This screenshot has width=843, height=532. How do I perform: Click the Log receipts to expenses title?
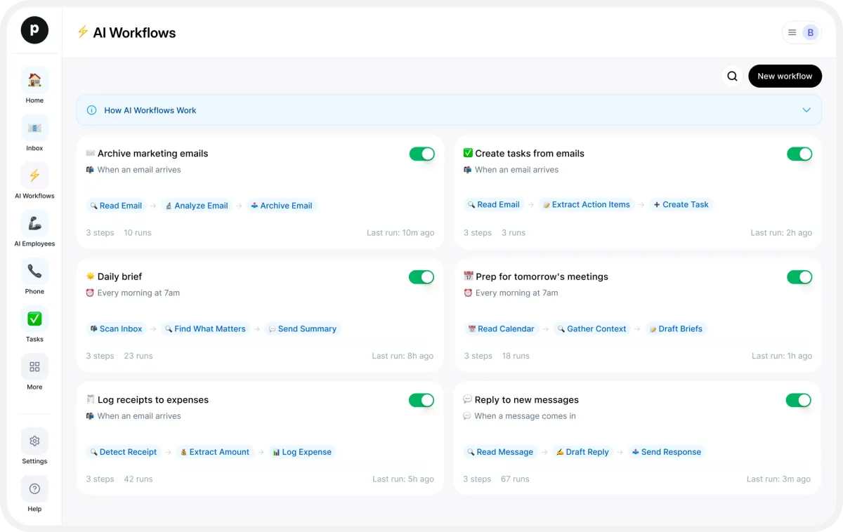[x=152, y=399]
